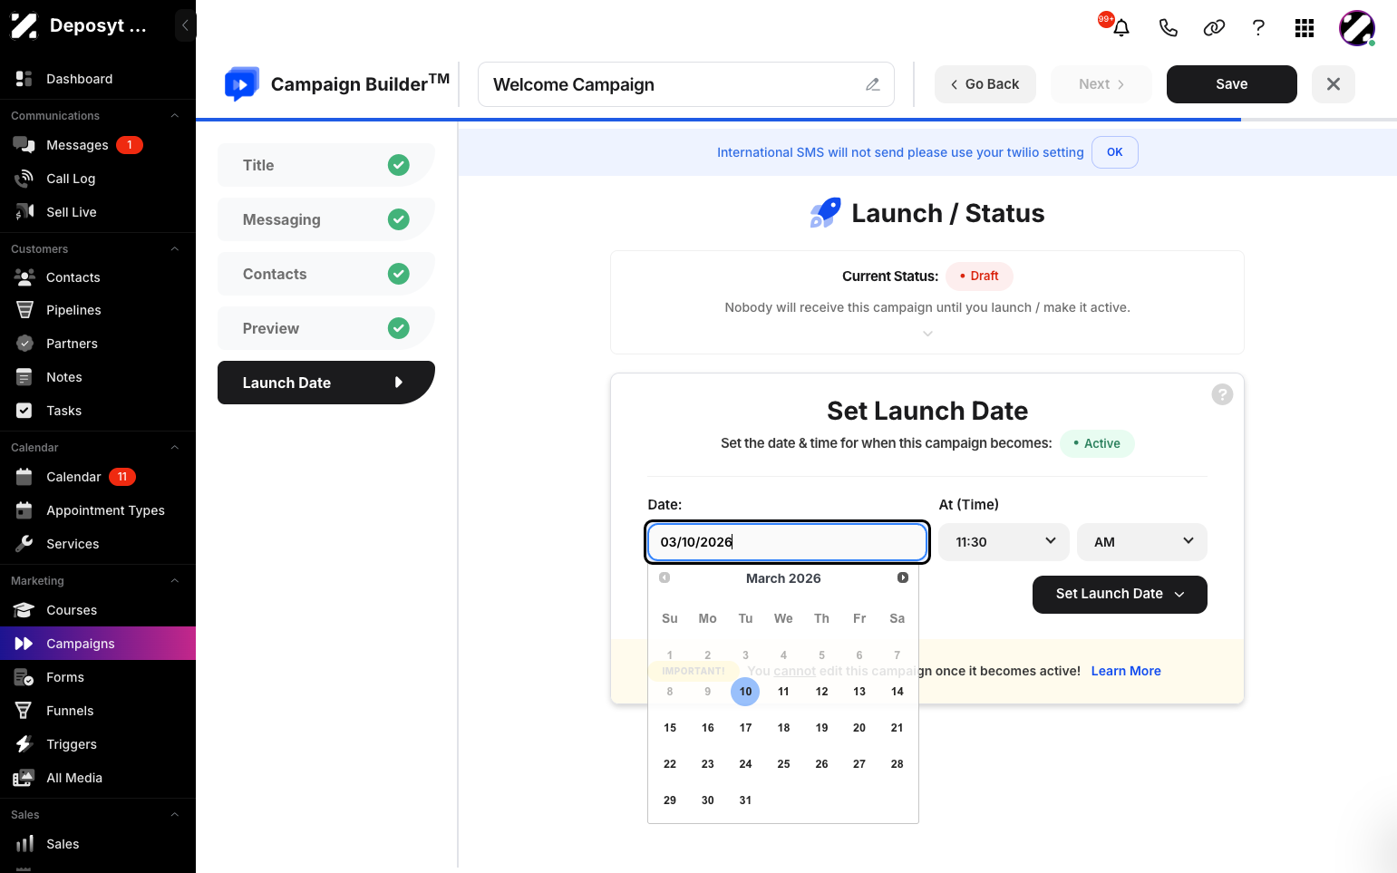Viewport: 1397px width, 873px height.
Task: Expand the current status details chevron
Action: [927, 334]
